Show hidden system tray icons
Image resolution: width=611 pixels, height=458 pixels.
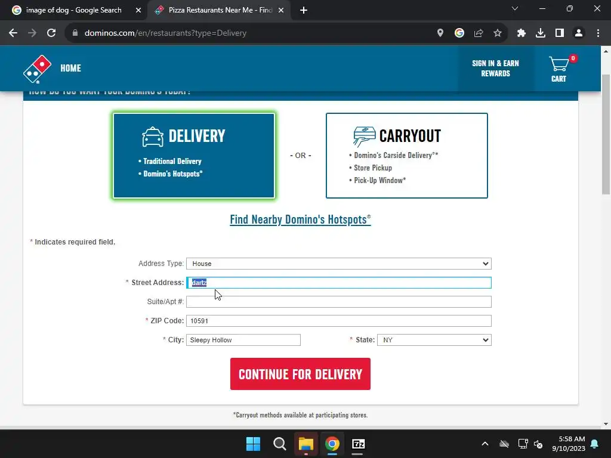[485, 444]
